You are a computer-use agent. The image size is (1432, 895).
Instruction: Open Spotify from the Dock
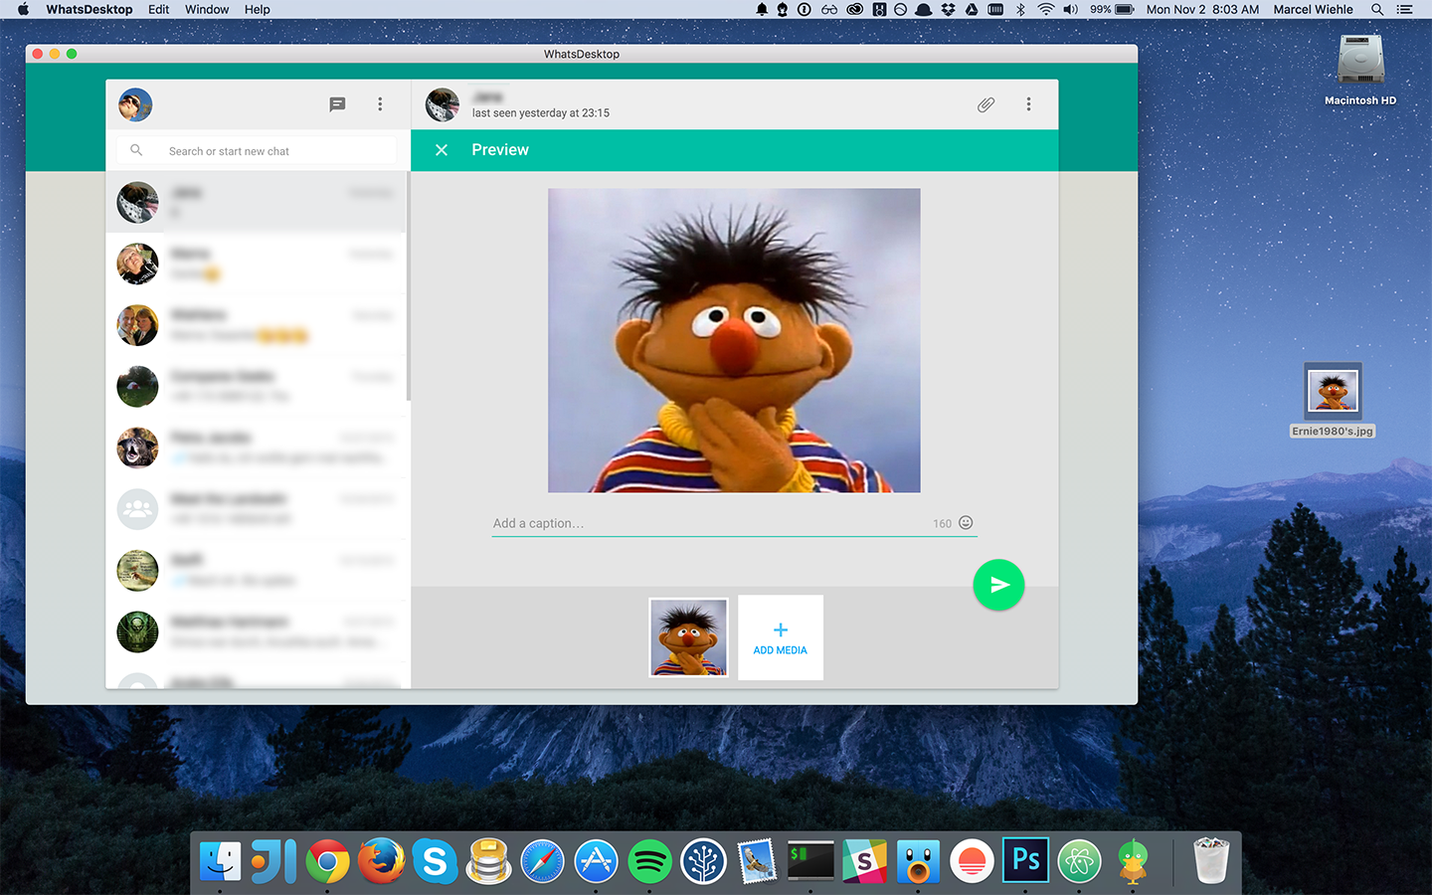(649, 861)
